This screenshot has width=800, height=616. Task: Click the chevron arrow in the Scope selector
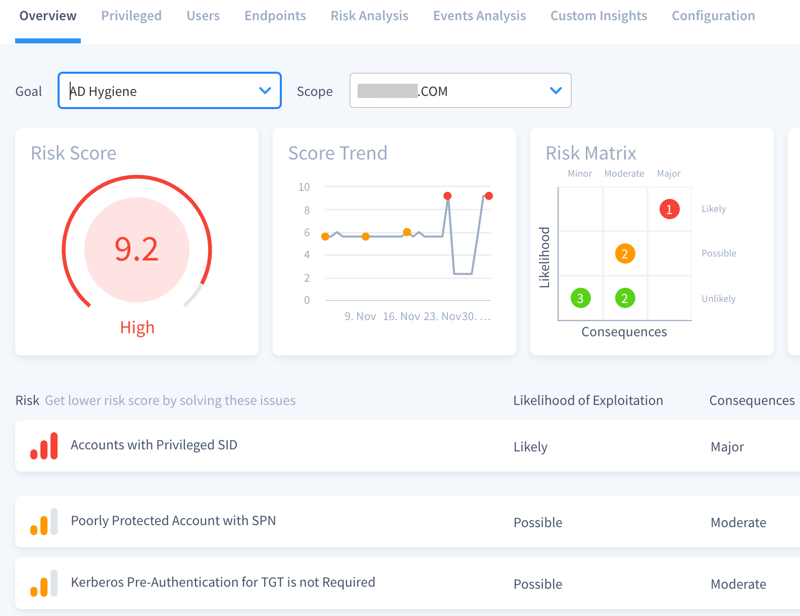click(x=556, y=91)
